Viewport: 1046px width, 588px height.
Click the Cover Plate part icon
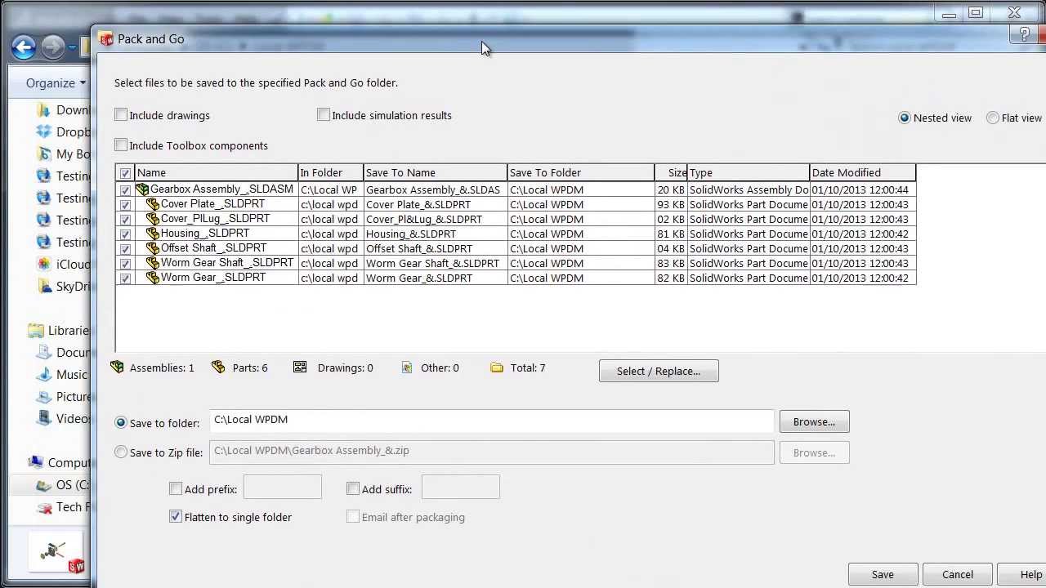pos(153,204)
